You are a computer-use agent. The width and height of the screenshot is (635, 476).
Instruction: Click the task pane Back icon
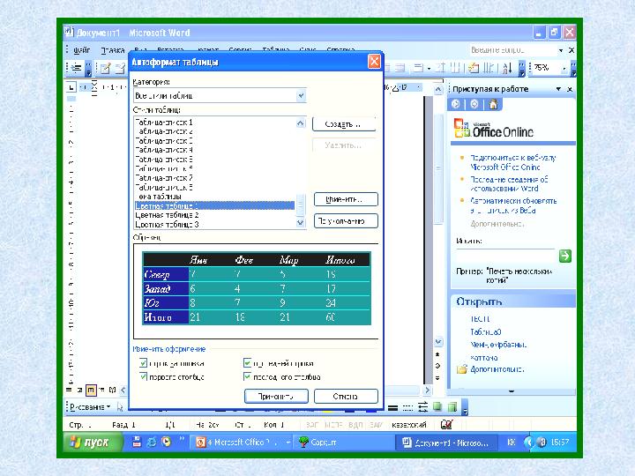pos(456,104)
